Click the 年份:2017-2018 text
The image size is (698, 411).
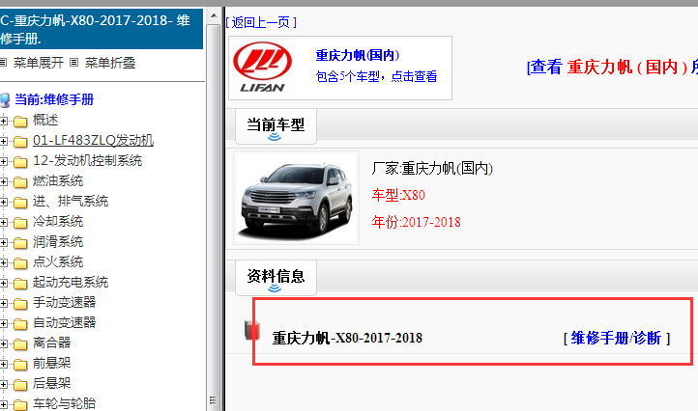click(x=417, y=222)
